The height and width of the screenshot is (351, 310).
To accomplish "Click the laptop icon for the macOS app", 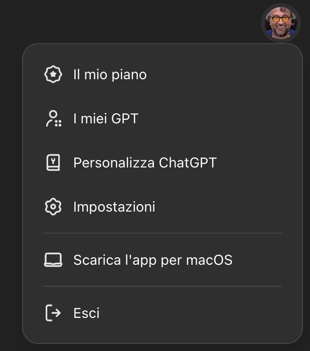I will (x=53, y=260).
